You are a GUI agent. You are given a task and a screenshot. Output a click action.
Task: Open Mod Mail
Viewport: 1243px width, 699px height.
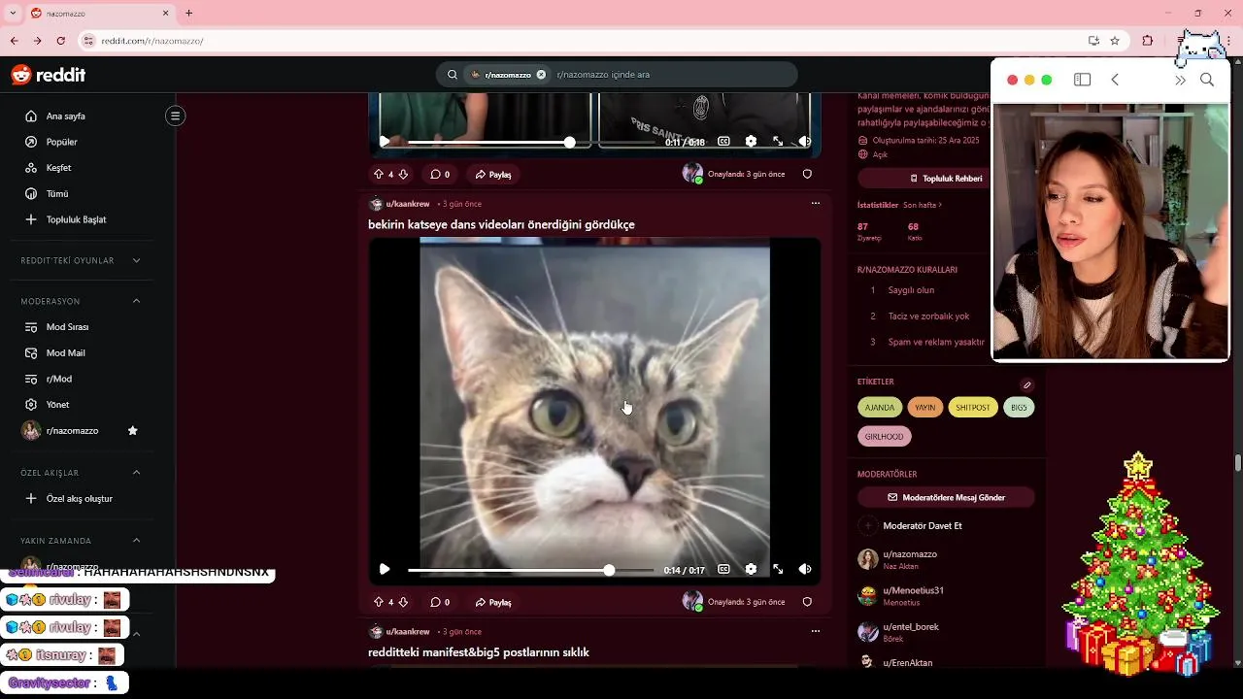(x=65, y=353)
